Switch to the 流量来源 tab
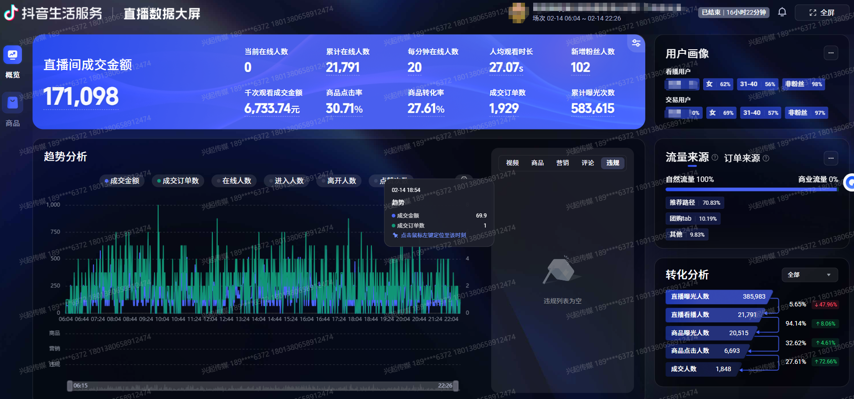Image resolution: width=854 pixels, height=399 pixels. coord(687,157)
